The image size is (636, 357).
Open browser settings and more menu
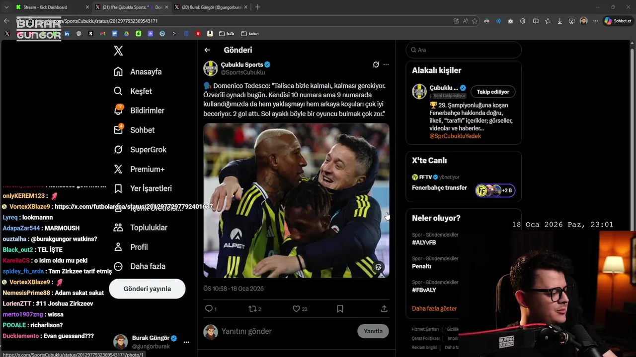pyautogui.click(x=595, y=21)
